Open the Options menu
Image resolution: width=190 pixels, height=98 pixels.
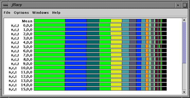(21, 13)
